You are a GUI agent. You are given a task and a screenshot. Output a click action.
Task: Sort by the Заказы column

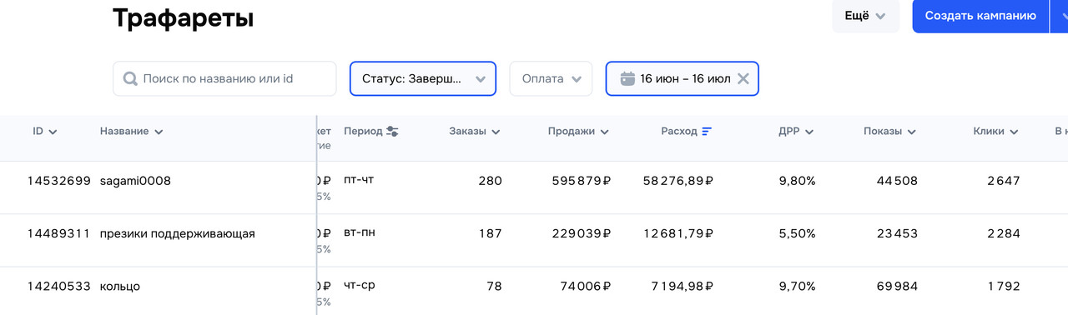[x=474, y=132]
